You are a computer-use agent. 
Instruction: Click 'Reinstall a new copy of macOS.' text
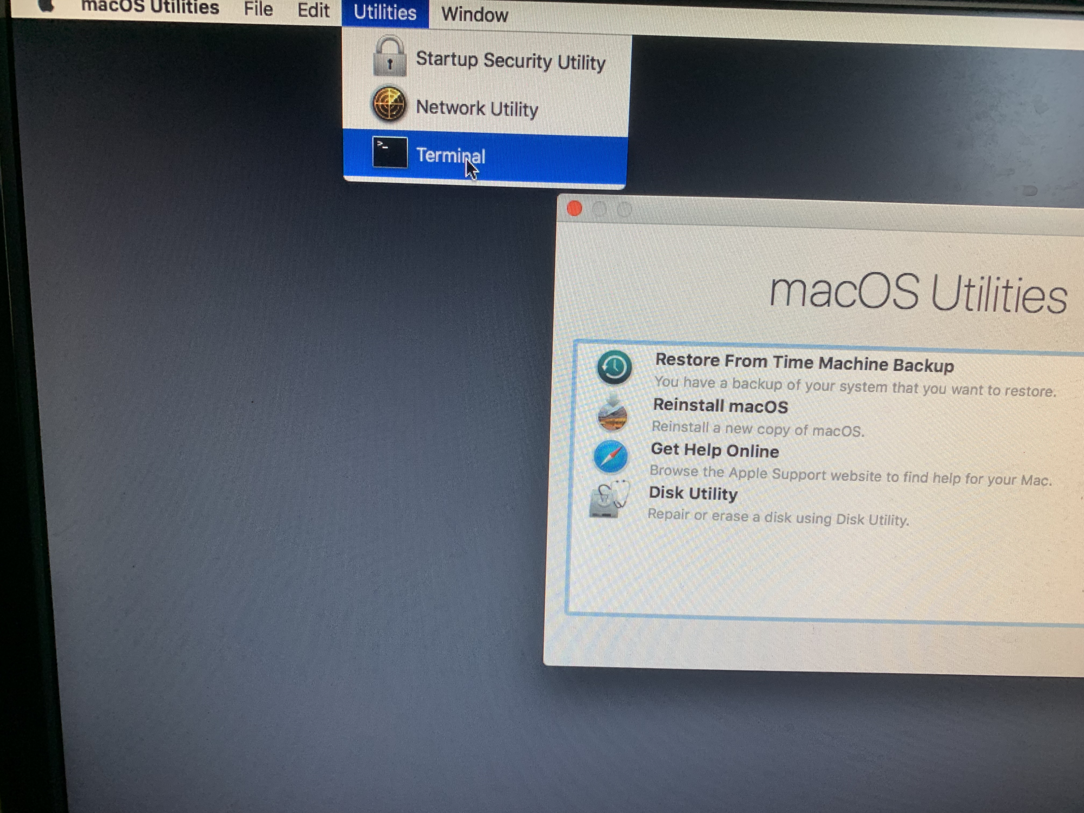coord(758,429)
